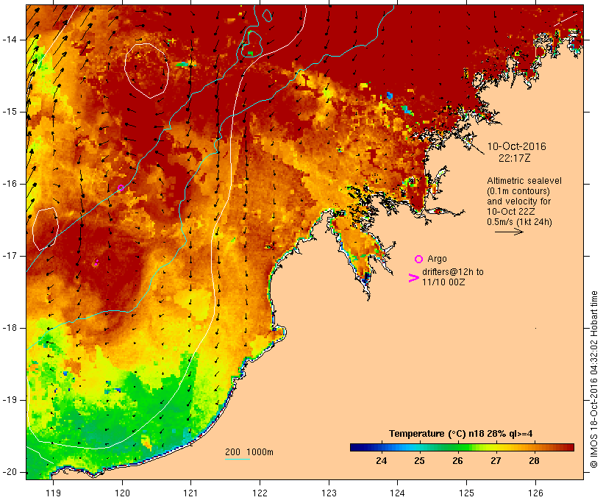603x500 pixels.
Task: Click the magenta Argo float near 120E 16S
Action: pos(121,187)
